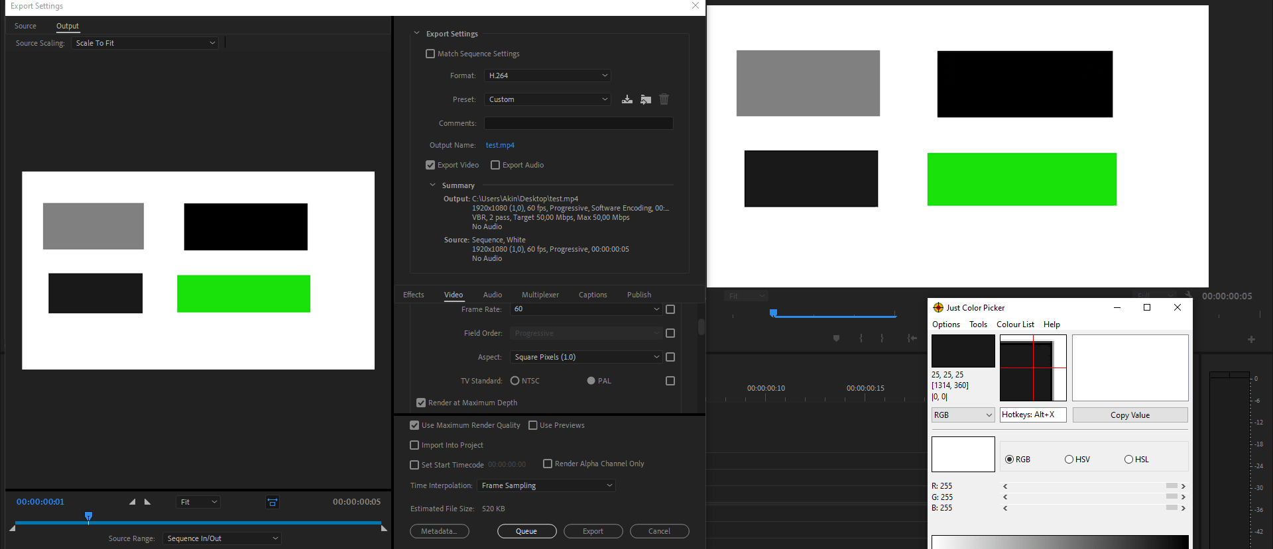Enable Use Previews checkbox
This screenshot has width=1273, height=549.
[533, 425]
